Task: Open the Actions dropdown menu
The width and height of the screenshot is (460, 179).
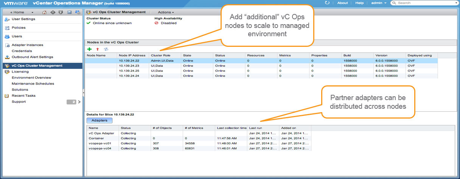Action: tap(166, 12)
